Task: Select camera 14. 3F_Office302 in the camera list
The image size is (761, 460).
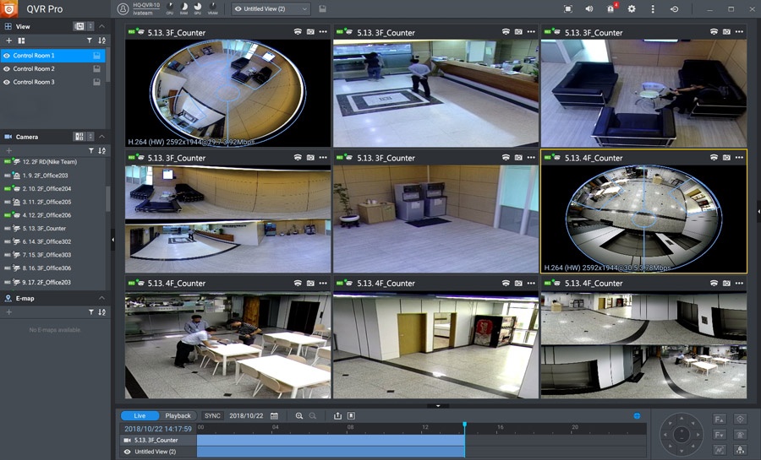Action: click(47, 241)
